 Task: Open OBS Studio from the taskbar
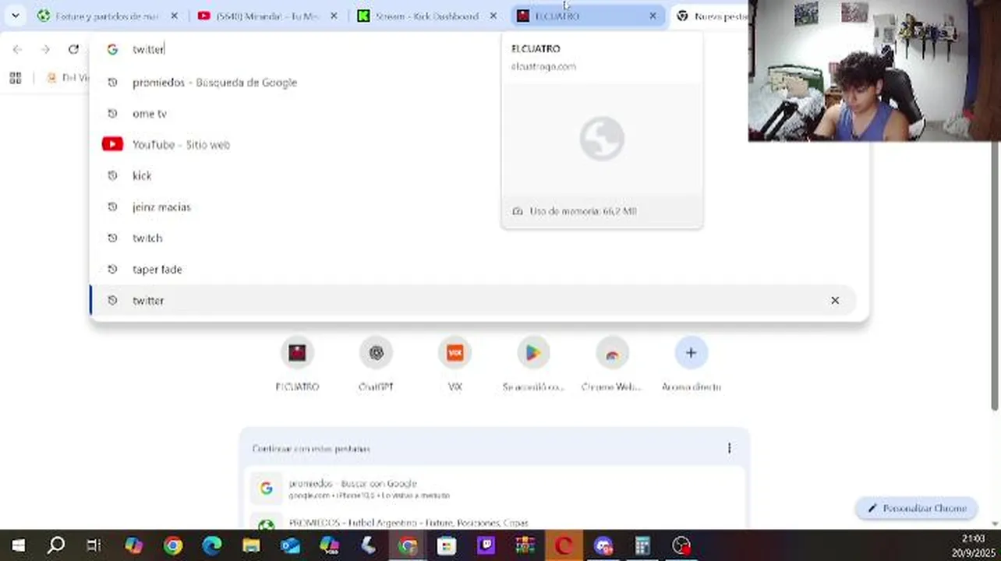click(681, 545)
